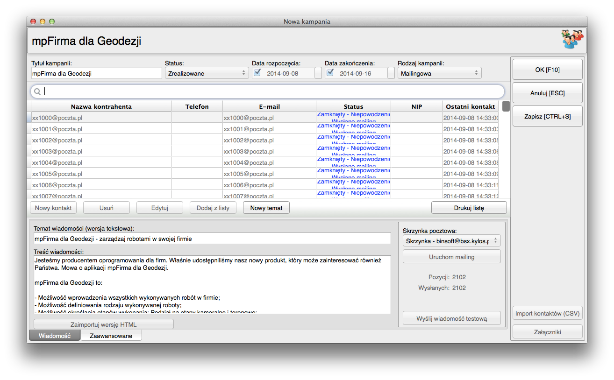Click the Usuń button
Image resolution: width=614 pixels, height=380 pixels.
click(x=107, y=208)
